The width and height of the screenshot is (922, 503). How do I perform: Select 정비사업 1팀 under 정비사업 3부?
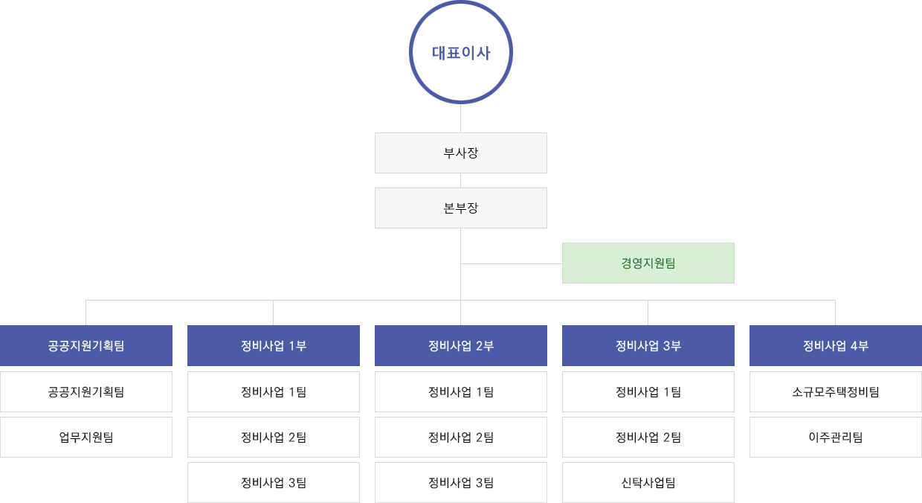coord(648,391)
